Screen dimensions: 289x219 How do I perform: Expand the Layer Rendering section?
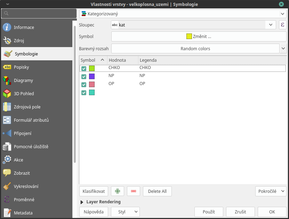tap(82, 202)
